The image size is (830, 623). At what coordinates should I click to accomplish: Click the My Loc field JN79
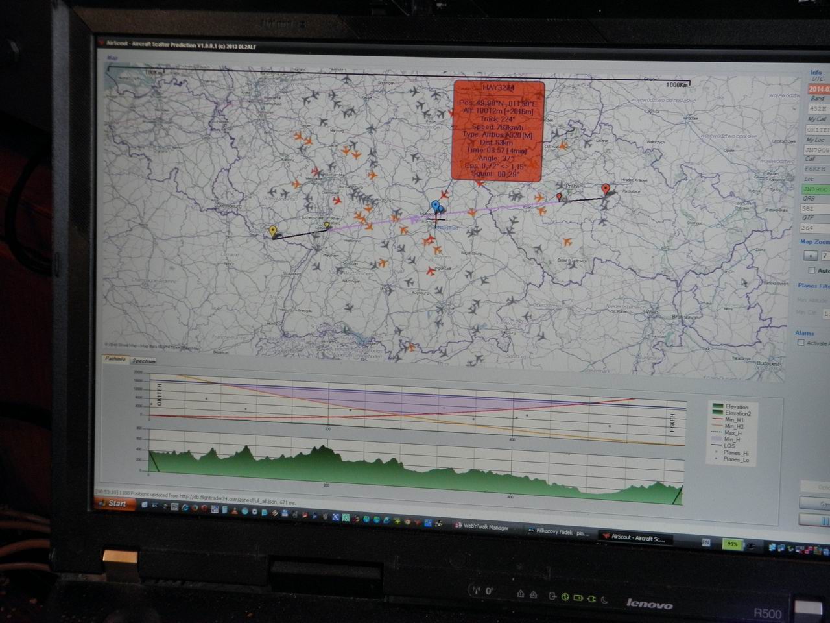[818, 151]
